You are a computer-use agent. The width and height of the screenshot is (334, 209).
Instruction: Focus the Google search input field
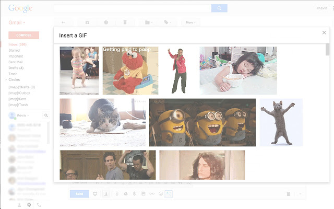133,8
